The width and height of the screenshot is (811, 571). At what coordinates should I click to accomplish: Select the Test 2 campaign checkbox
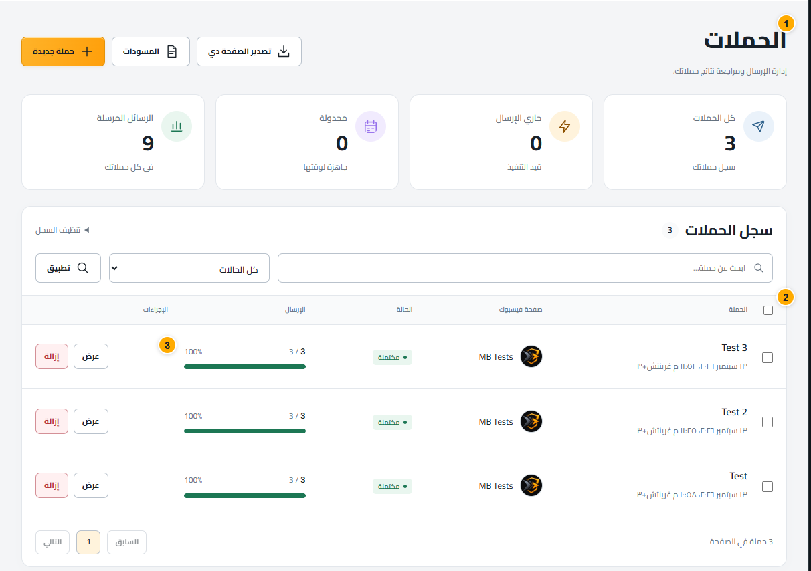(x=768, y=422)
